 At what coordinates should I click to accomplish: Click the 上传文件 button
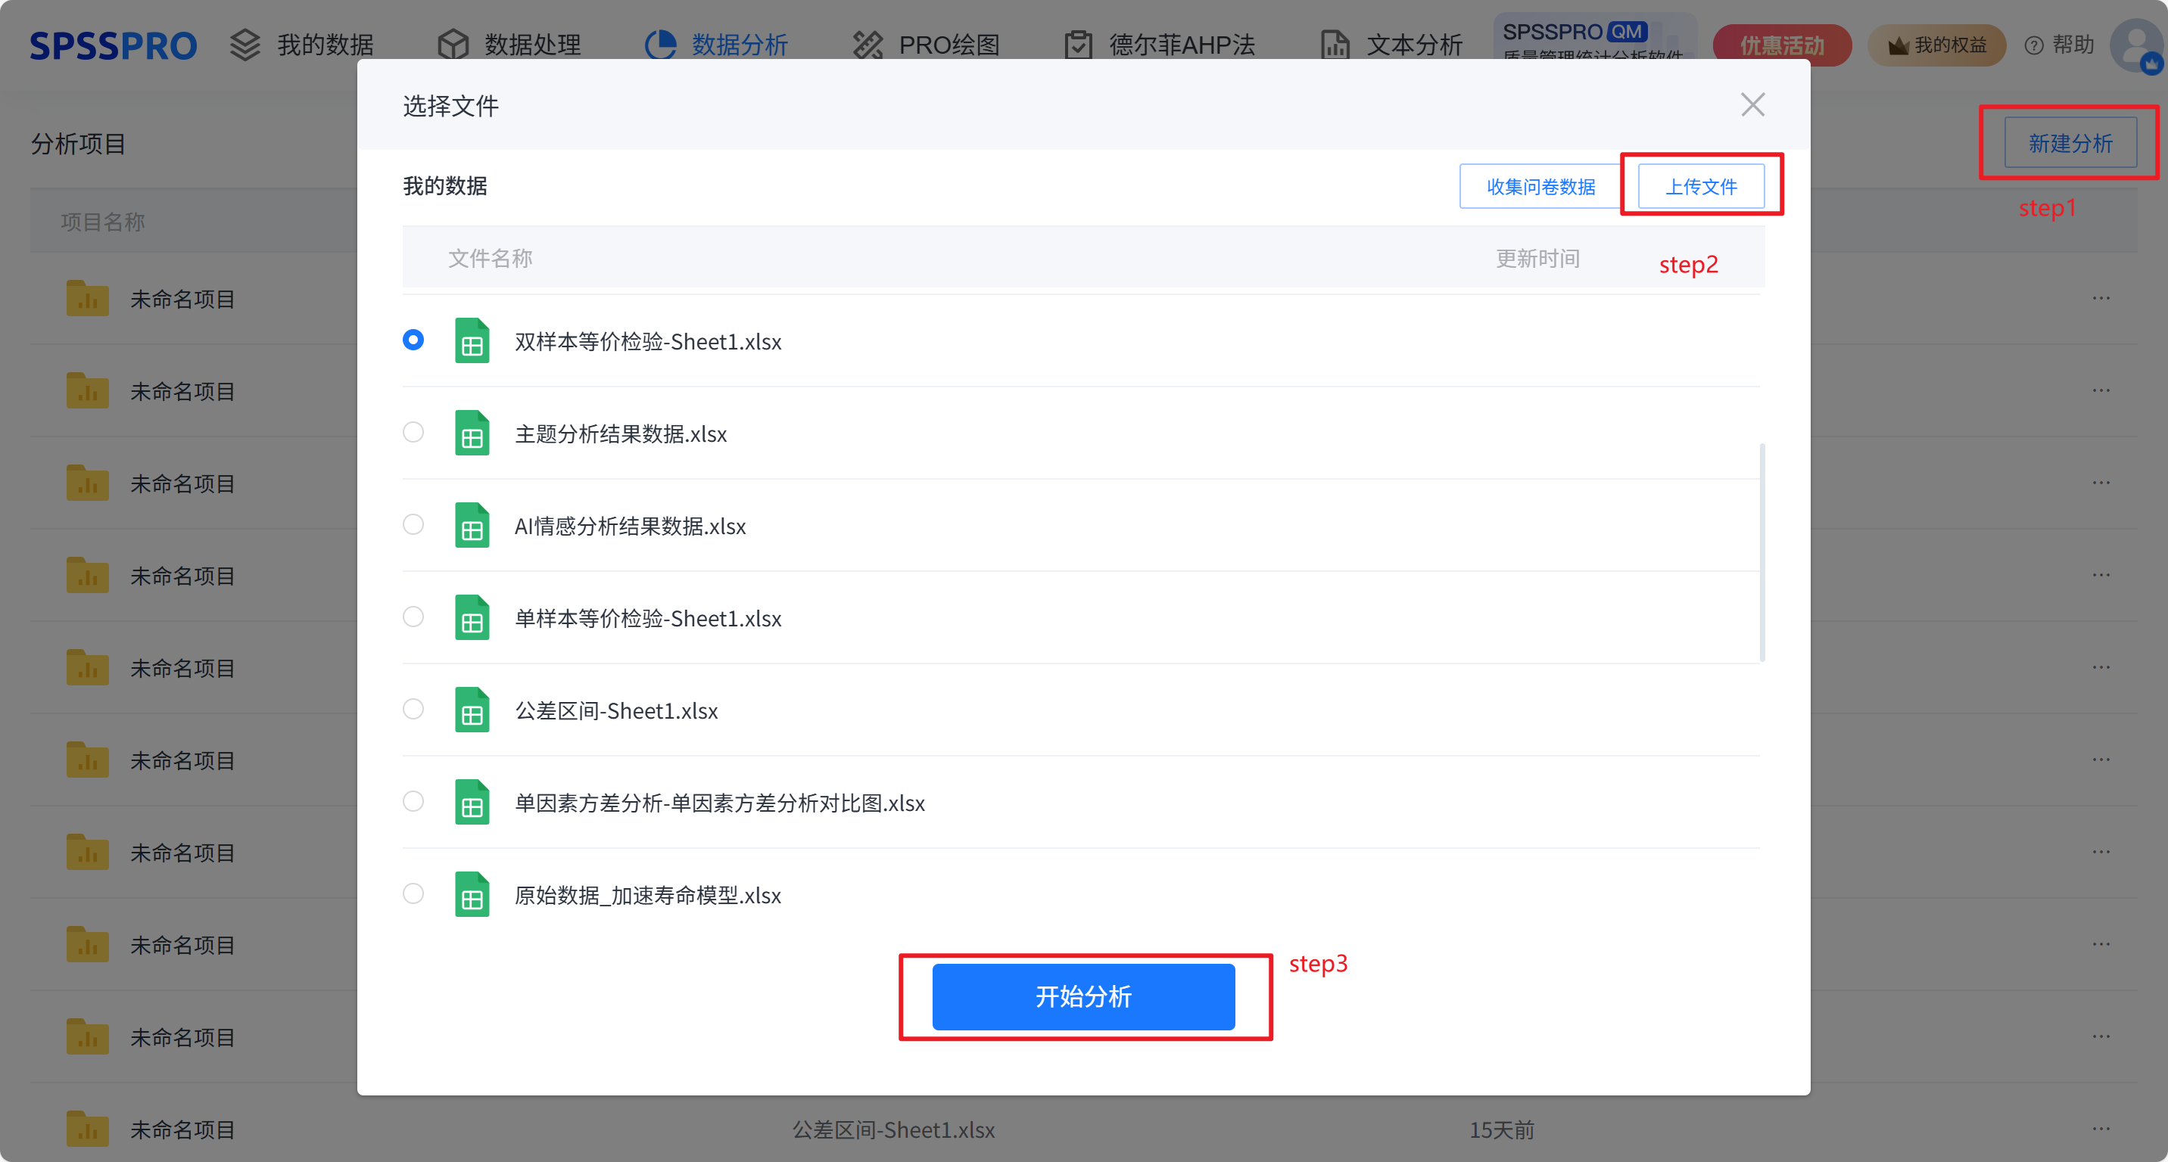tap(1701, 186)
